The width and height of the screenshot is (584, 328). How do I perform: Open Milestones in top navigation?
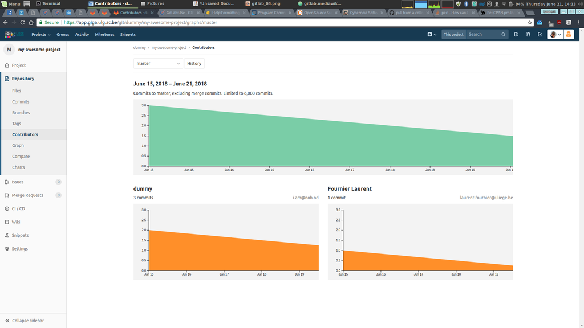tap(104, 34)
